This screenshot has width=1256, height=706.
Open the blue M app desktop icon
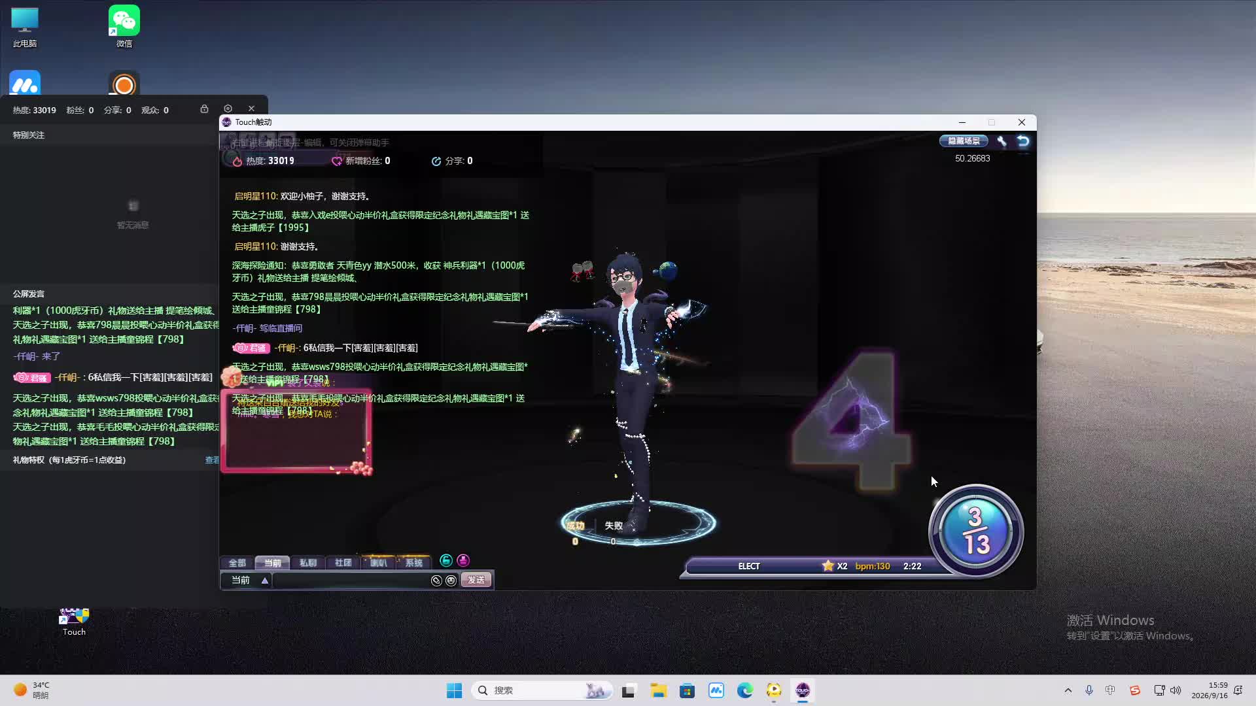click(25, 83)
